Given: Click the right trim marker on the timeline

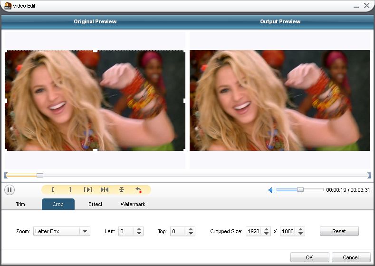Looking at the screenshot, I should tap(369, 175).
